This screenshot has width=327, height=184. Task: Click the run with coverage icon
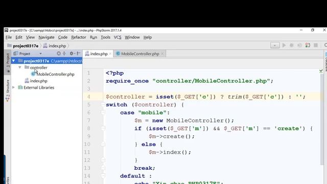tap(299, 45)
